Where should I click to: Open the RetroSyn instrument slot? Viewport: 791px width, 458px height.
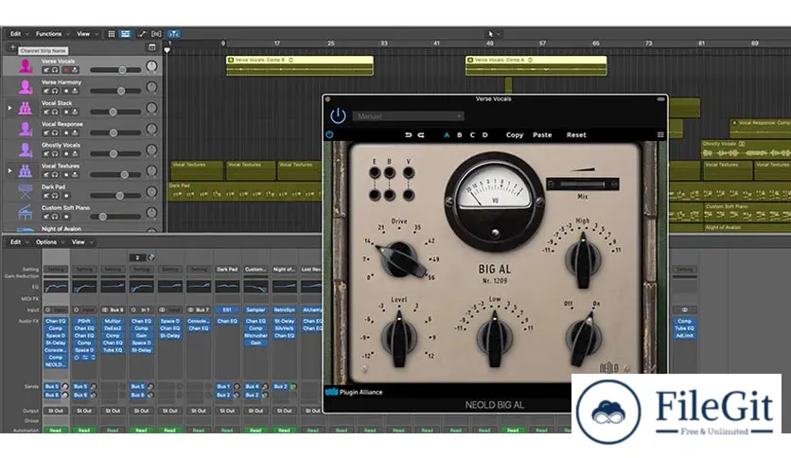coord(285,309)
